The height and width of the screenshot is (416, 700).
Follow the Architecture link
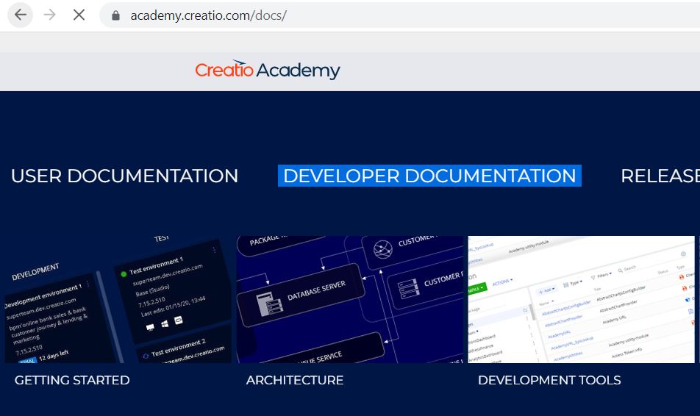coord(295,380)
